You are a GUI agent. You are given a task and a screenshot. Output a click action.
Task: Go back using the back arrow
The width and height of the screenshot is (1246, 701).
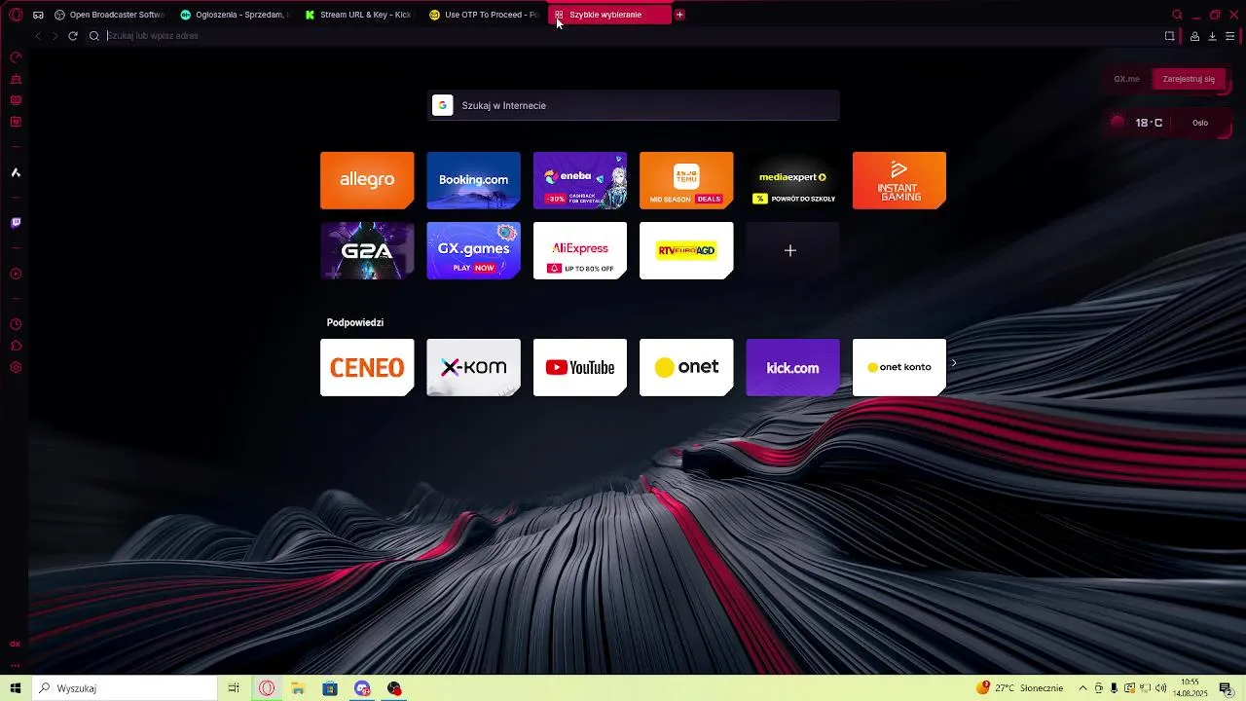coord(38,36)
